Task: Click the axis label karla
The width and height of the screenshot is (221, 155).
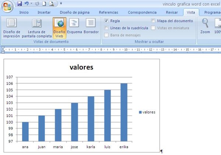Action: click(91, 147)
